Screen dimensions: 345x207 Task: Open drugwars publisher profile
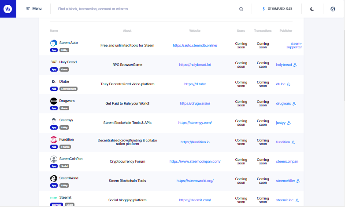283,103
